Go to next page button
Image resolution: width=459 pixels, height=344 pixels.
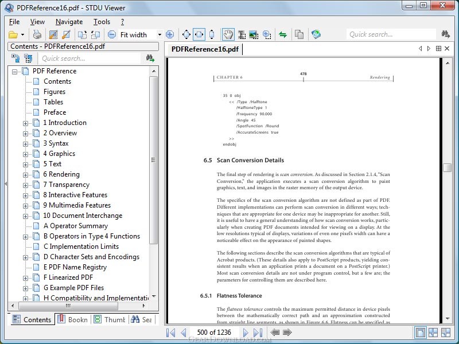246,333
